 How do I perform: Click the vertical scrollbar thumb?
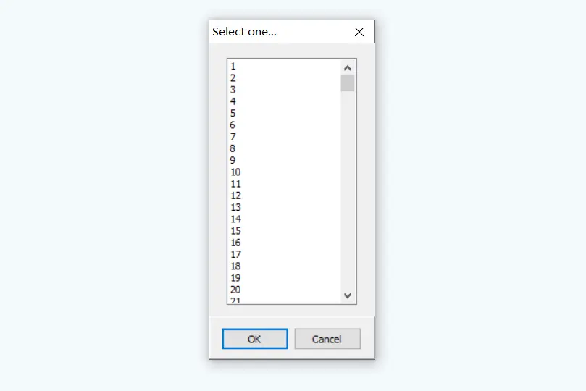[x=347, y=83]
